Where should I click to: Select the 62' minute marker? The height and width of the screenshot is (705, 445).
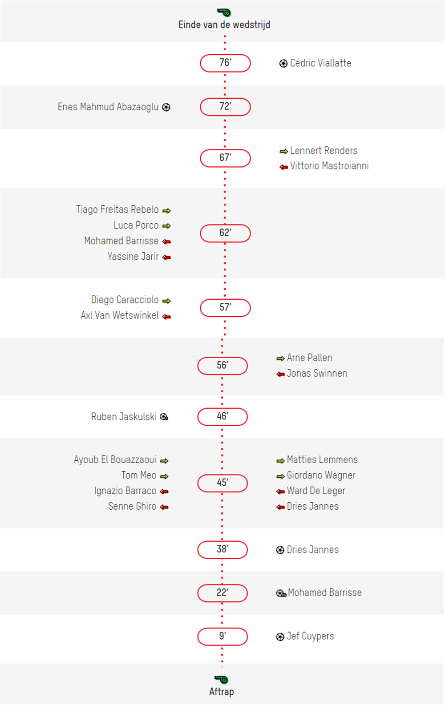225,233
